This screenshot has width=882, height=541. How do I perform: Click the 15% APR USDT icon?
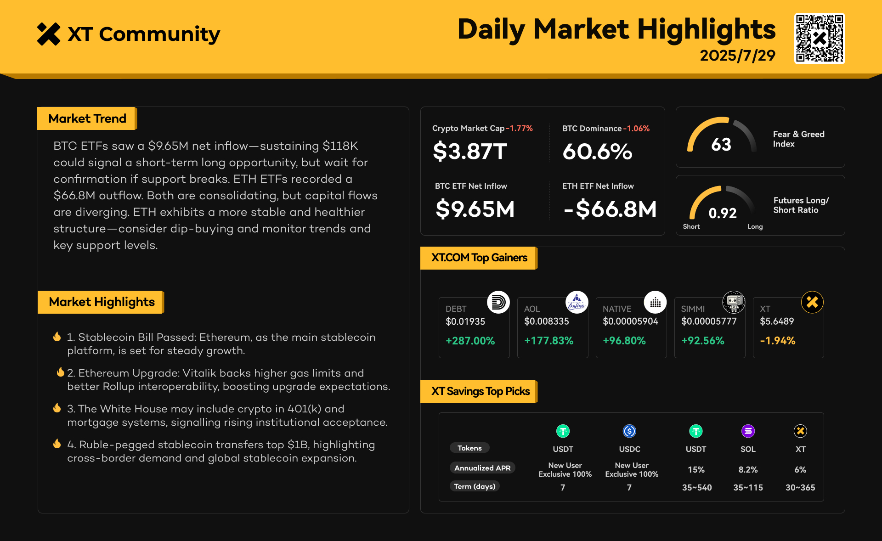[696, 431]
